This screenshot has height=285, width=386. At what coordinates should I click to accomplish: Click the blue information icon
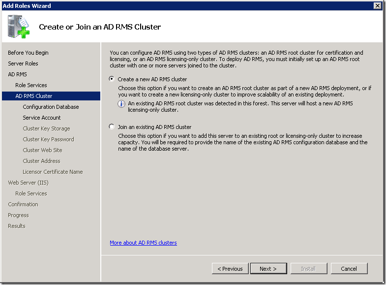click(121, 104)
